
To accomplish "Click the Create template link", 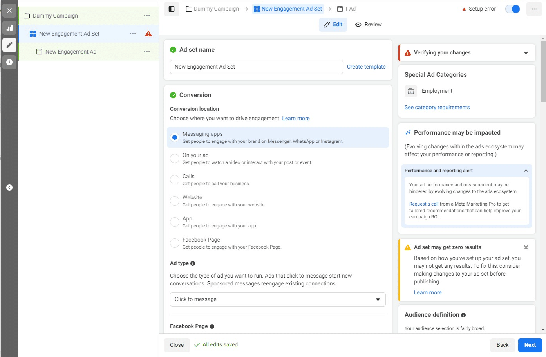I will pos(366,67).
